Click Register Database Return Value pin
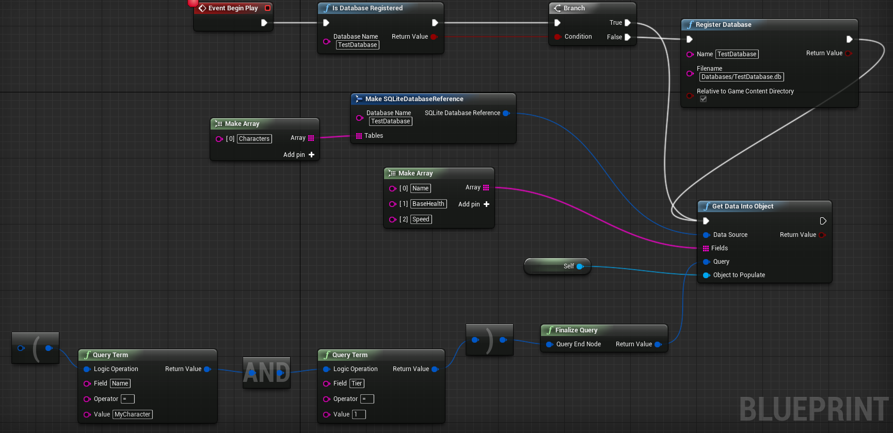Image resolution: width=893 pixels, height=433 pixels. 848,53
